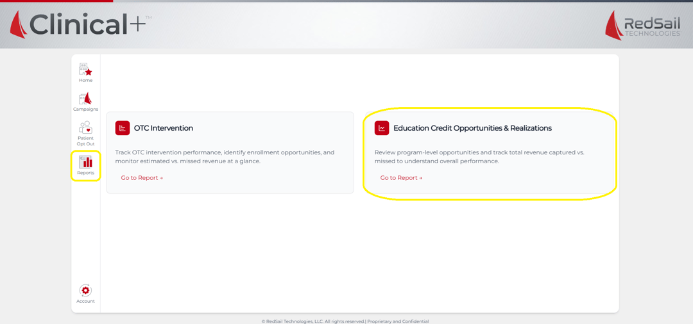Click the 'Review program-level opportunities' description

click(479, 157)
